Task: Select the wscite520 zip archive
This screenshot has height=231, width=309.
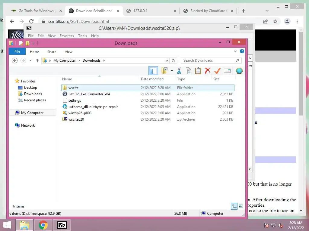Action: [x=148, y=119]
